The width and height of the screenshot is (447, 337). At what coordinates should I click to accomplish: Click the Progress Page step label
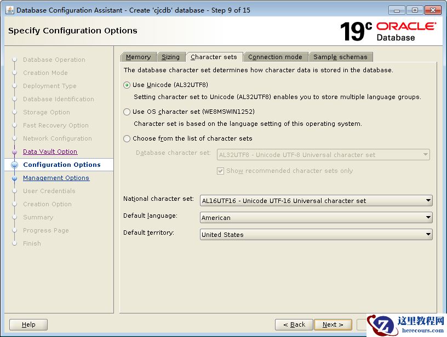point(46,230)
